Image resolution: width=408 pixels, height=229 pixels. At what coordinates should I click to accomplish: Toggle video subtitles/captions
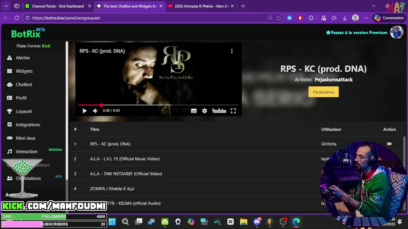tap(194, 111)
